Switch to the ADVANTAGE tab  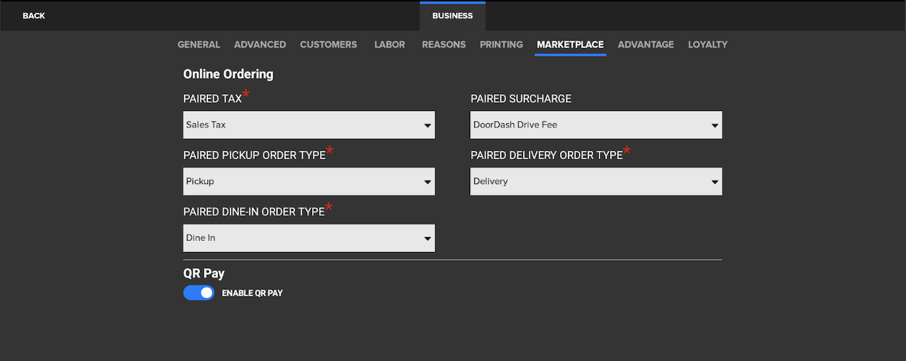(646, 45)
